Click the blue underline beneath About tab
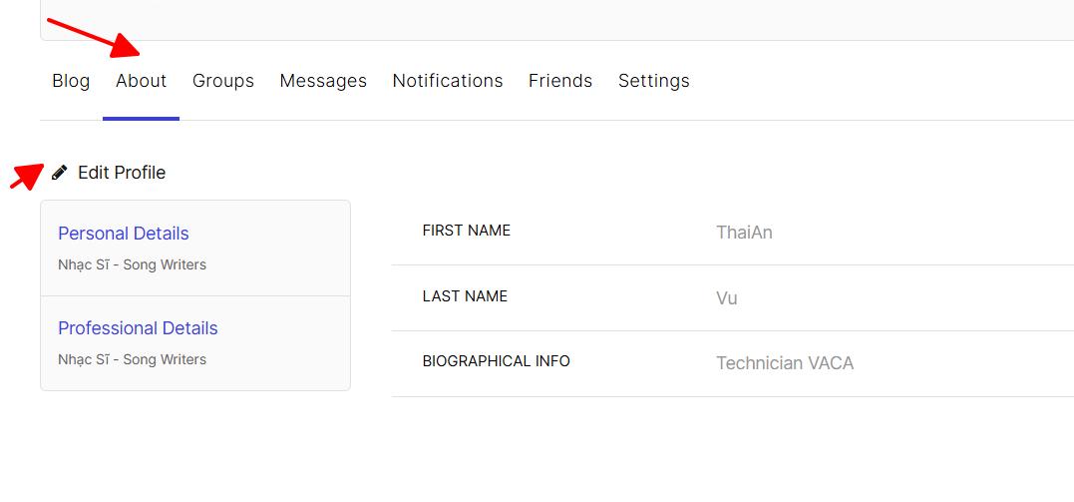 point(141,119)
